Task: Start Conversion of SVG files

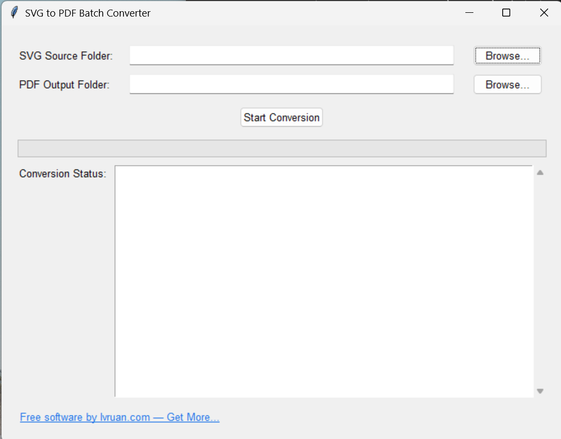Action: [282, 117]
